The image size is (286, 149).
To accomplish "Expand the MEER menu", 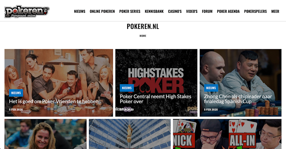I will (x=275, y=11).
